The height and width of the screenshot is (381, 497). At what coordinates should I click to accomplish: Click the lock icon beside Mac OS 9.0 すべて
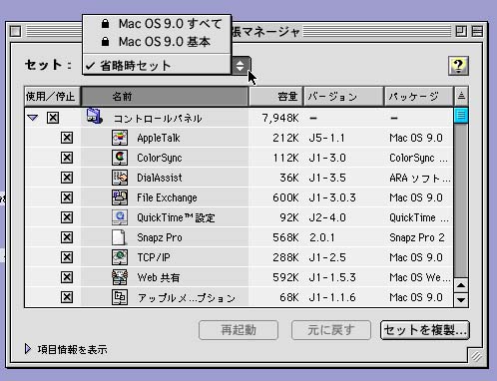pyautogui.click(x=105, y=24)
